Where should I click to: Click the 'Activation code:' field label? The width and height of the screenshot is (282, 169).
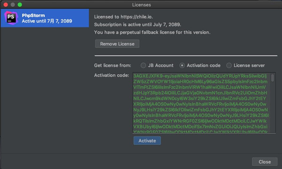click(x=111, y=75)
